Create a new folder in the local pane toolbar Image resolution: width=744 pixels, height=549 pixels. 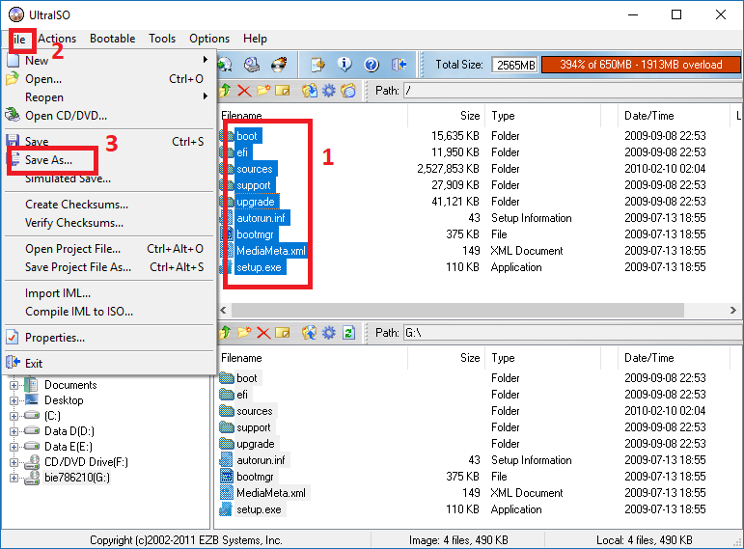[x=244, y=333]
